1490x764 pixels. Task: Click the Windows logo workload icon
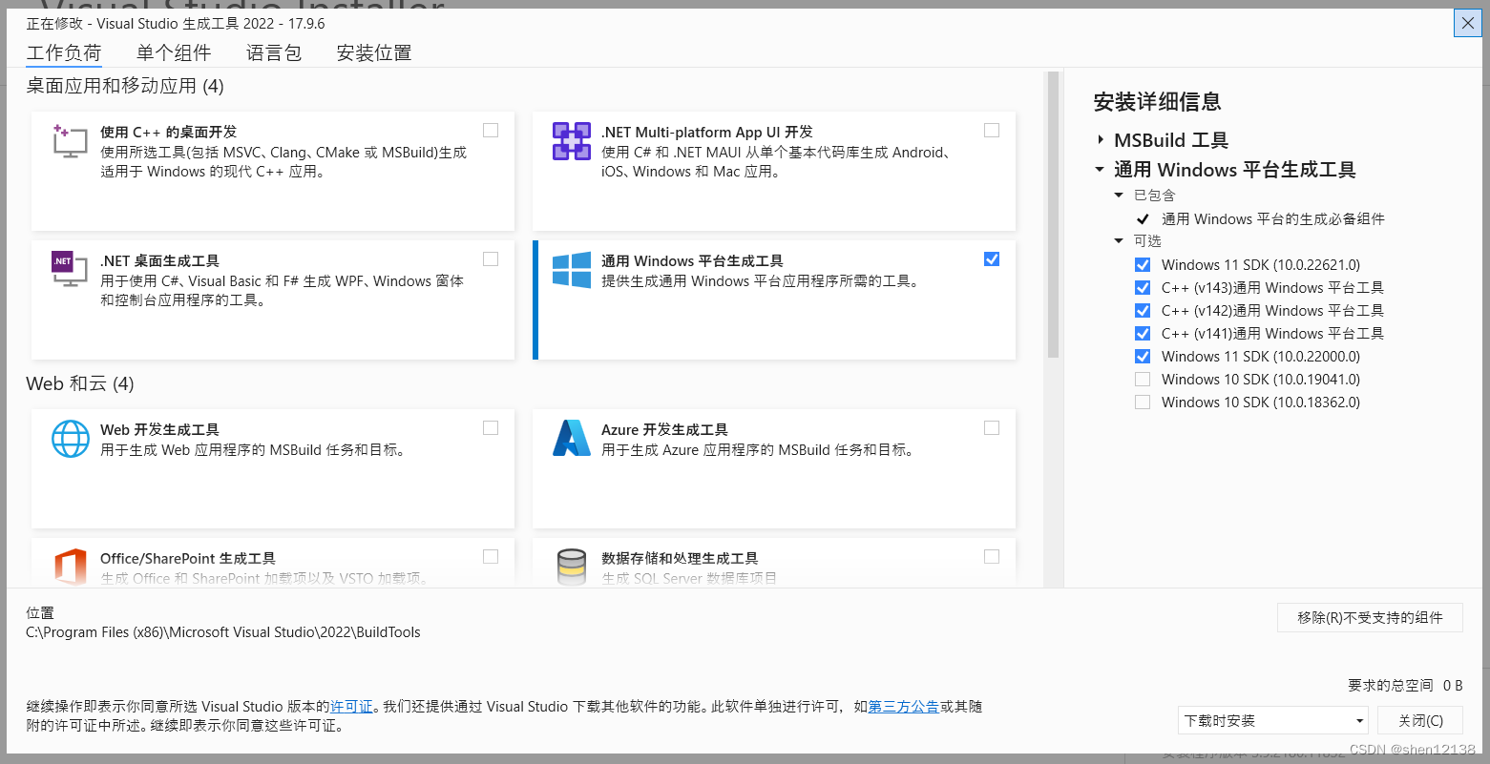coord(571,270)
